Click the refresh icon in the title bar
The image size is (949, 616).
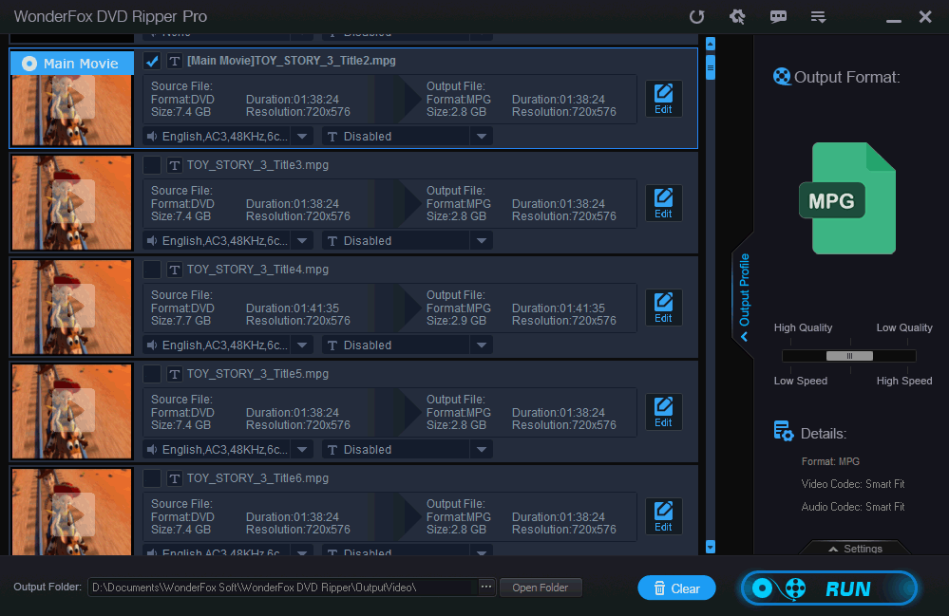[696, 16]
